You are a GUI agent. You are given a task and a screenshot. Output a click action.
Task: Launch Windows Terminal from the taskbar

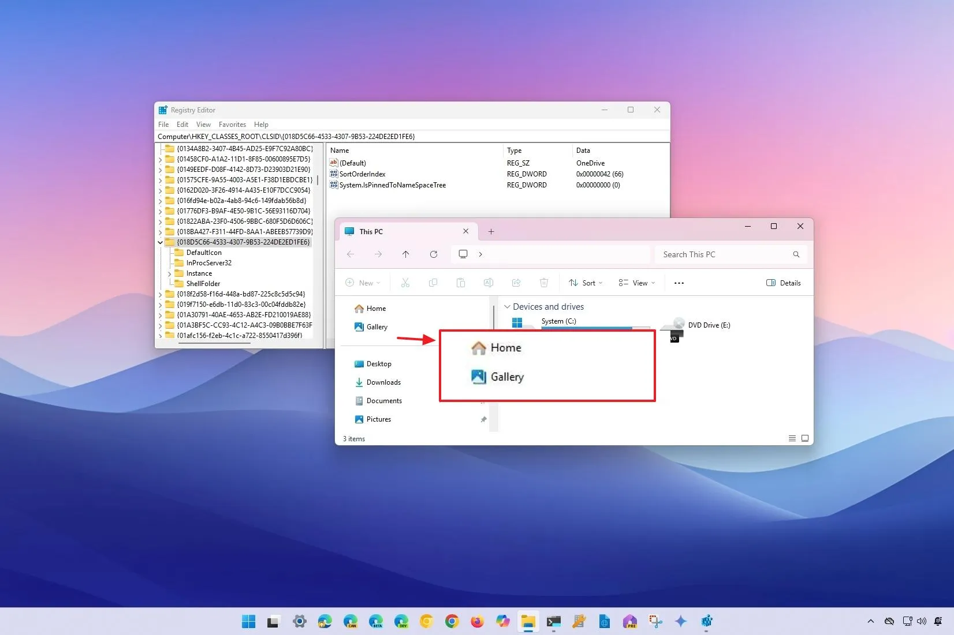[553, 622]
